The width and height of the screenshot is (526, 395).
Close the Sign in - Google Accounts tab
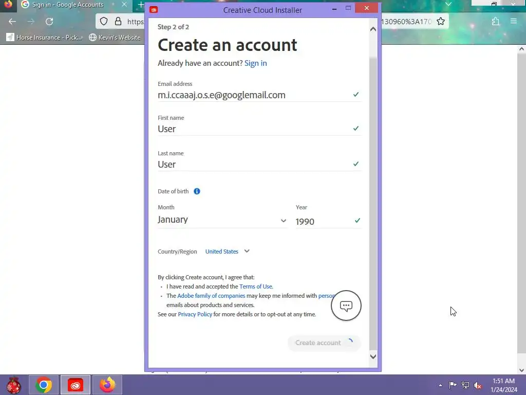click(124, 5)
